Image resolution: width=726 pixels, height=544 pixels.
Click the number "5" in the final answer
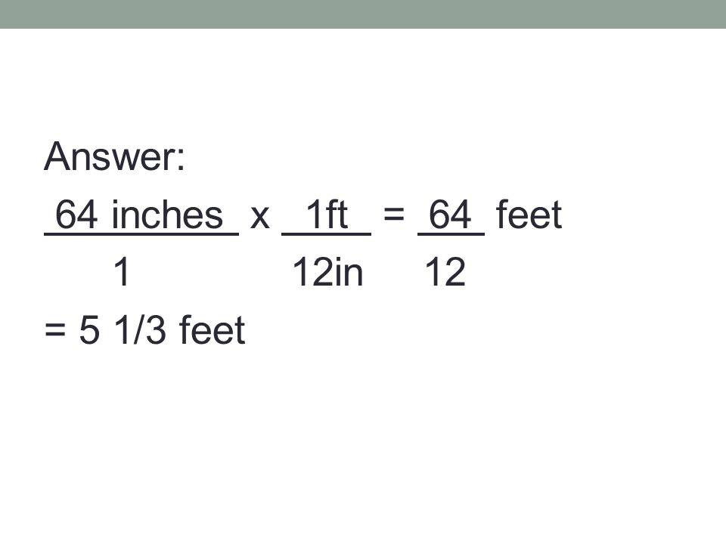89,330
